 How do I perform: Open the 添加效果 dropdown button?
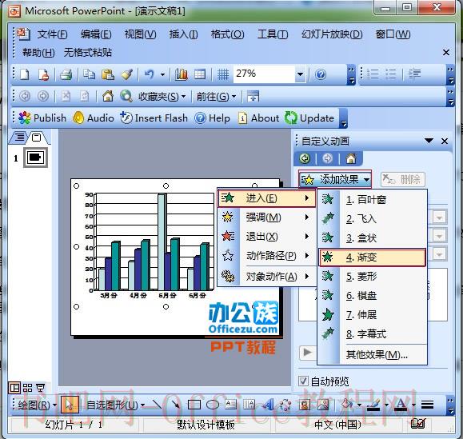click(335, 179)
